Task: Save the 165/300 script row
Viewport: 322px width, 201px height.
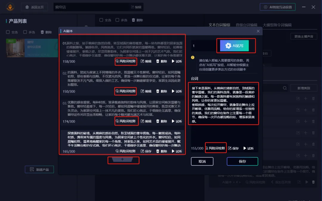Action: click(146, 151)
